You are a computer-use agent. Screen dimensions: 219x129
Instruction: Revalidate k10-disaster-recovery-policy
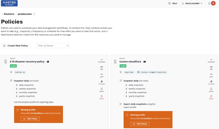[x=102, y=61]
